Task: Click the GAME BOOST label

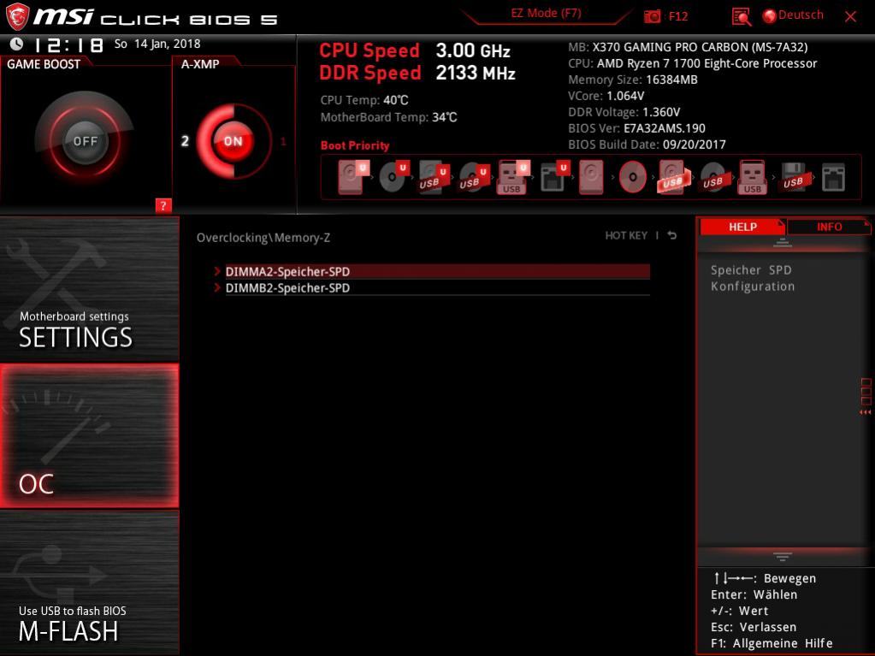Action: [x=44, y=64]
